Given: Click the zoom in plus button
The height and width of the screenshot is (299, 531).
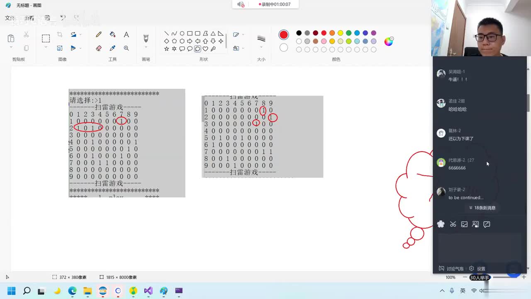Looking at the screenshot, I should coord(524,277).
